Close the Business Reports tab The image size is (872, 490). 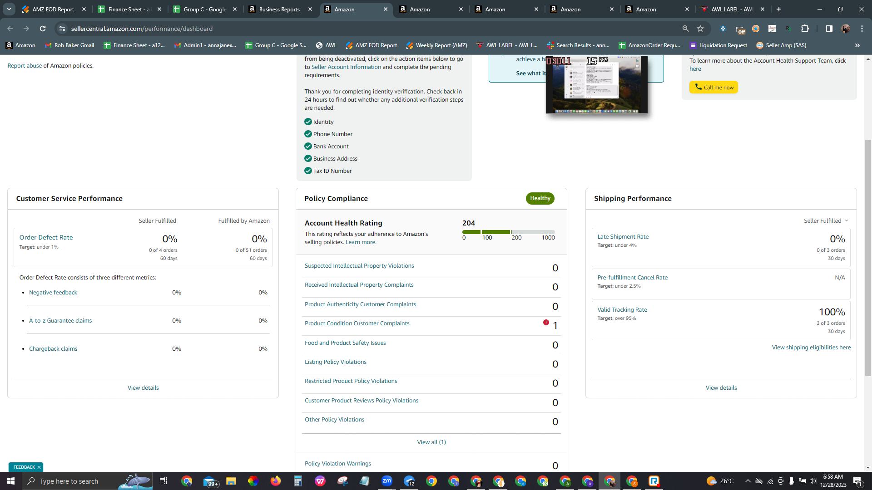click(x=310, y=9)
